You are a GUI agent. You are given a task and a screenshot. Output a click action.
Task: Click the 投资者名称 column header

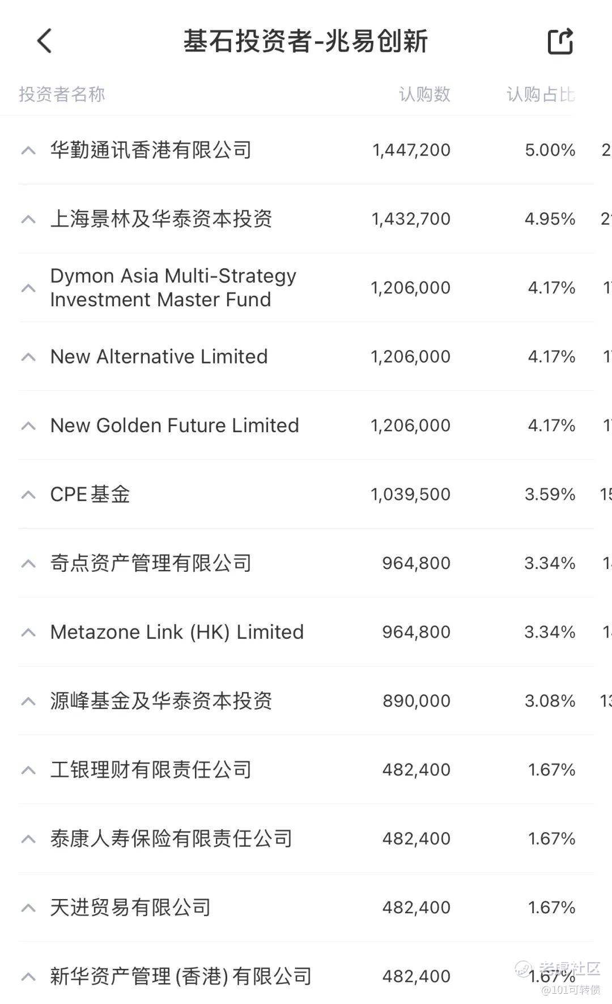62,94
